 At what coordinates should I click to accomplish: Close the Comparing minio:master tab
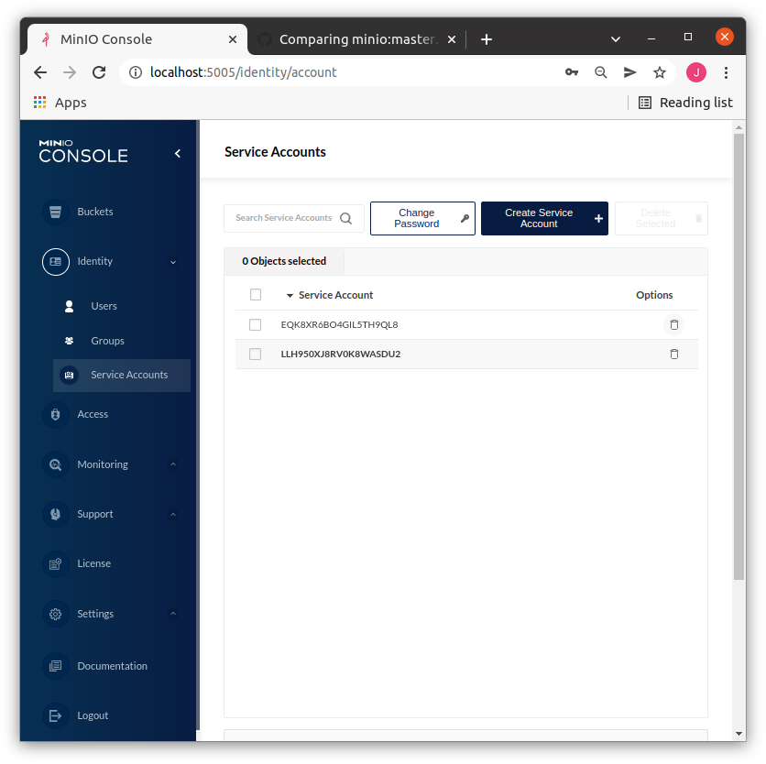click(x=452, y=39)
